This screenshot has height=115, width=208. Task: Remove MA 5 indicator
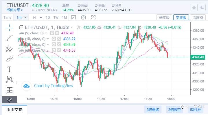[57, 33]
